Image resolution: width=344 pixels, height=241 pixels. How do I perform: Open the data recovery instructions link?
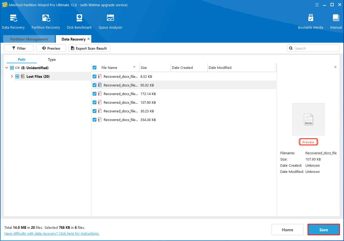pyautogui.click(x=52, y=233)
